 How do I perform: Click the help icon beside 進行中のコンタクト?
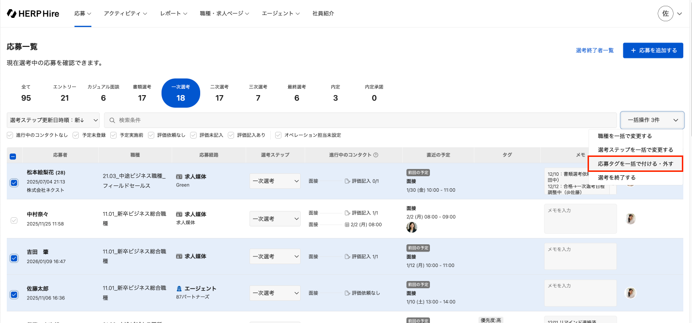point(376,155)
